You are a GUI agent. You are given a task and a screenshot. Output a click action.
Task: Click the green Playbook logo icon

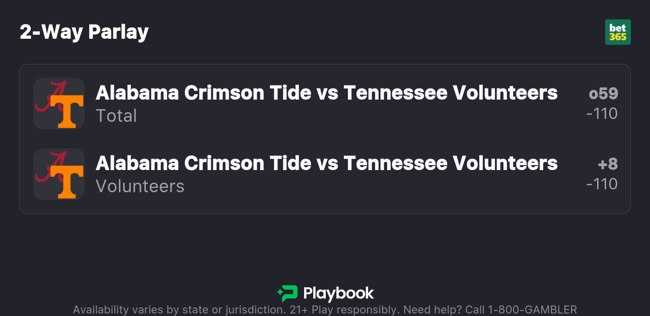pos(287,293)
